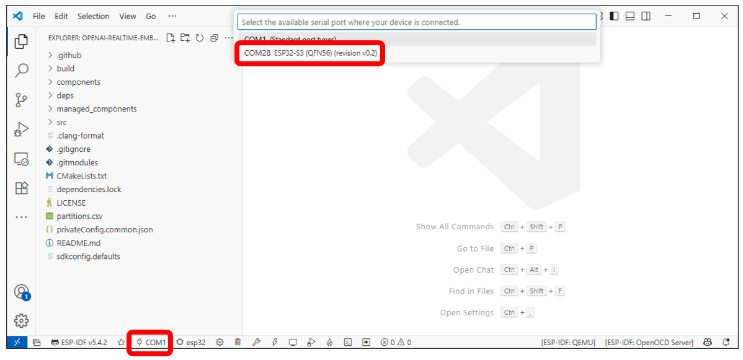Open the Remote Explorer view
The width and height of the screenshot is (743, 360).
point(21,159)
